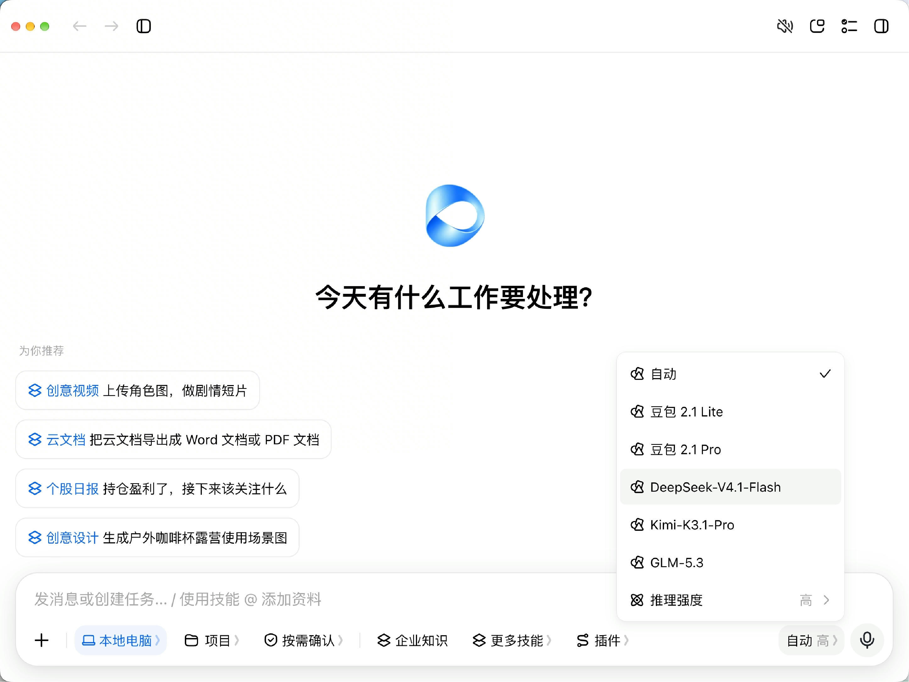Screen dimensions: 909x682
Task: Expand 更多技能 menu
Action: click(x=512, y=640)
